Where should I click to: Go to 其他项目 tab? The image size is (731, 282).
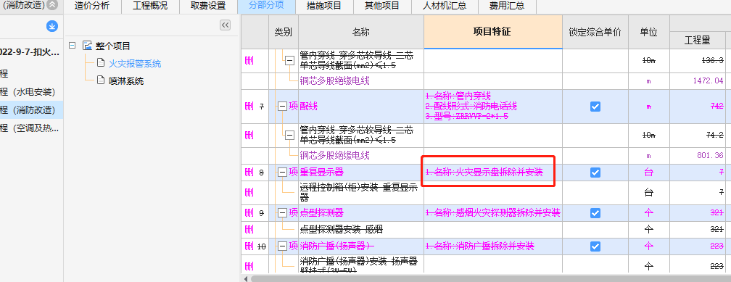[381, 6]
